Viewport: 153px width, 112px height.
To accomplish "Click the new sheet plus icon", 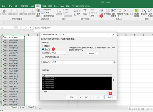I will pos(40,108).
